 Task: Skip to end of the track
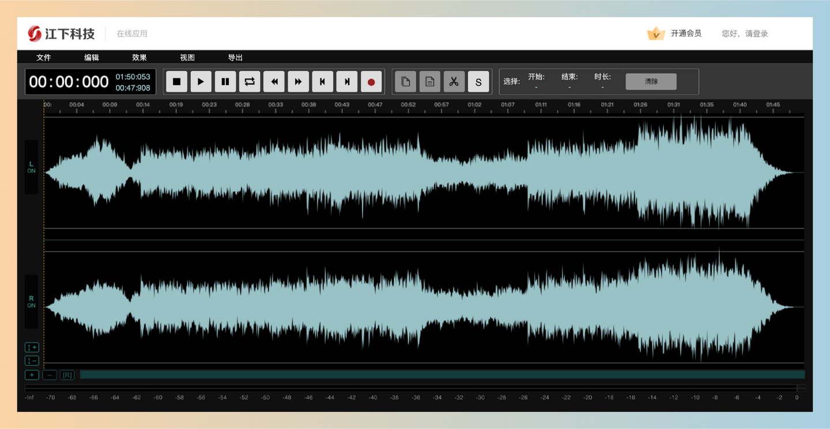[346, 81]
